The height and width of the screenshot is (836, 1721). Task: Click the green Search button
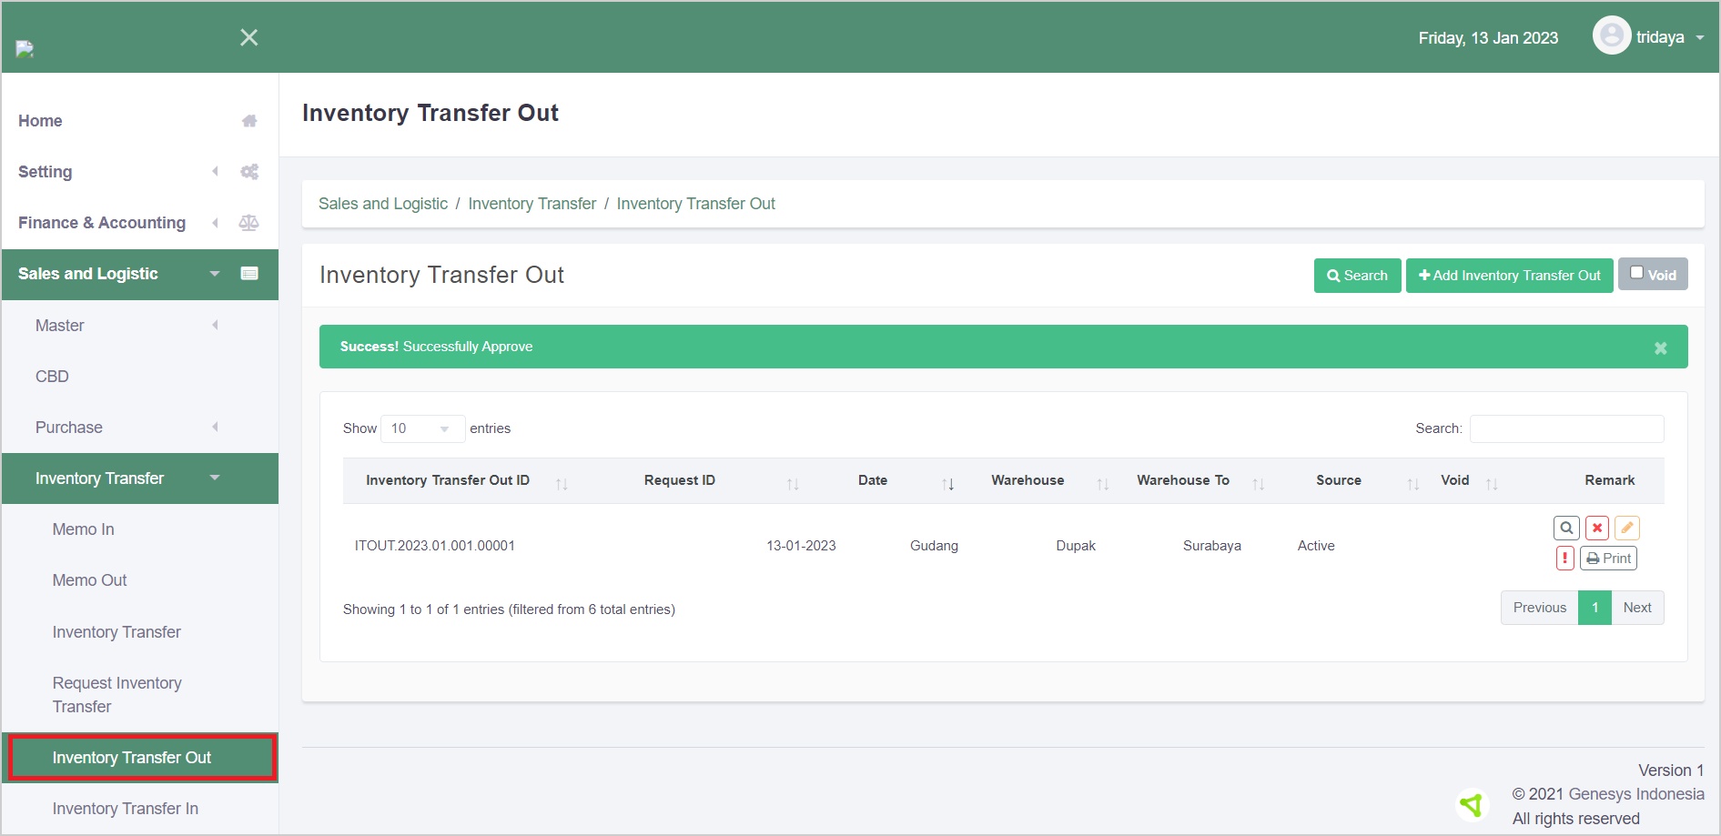point(1357,276)
